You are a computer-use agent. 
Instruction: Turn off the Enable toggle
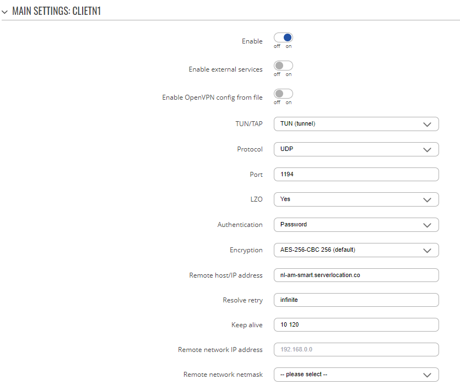pyautogui.click(x=283, y=37)
